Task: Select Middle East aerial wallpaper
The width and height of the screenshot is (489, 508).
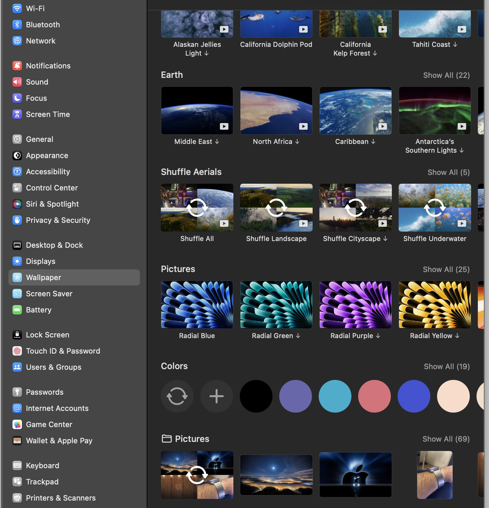Action: [x=197, y=111]
